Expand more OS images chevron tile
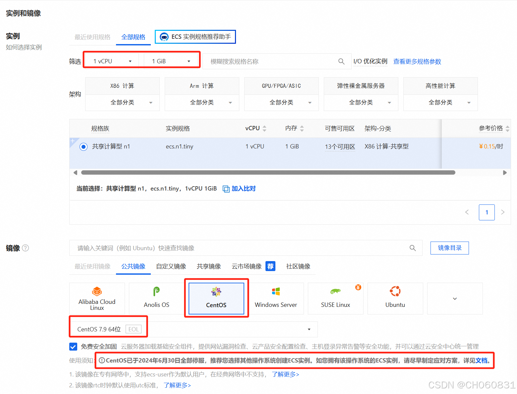517x394 pixels. click(x=455, y=299)
